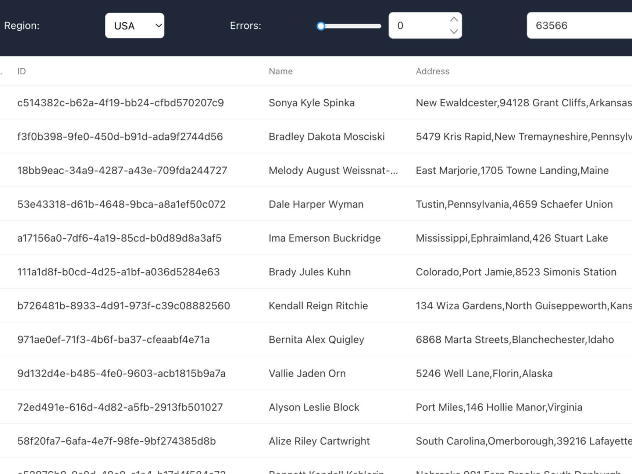
Task: Sort records by the Address column
Action: (x=433, y=71)
